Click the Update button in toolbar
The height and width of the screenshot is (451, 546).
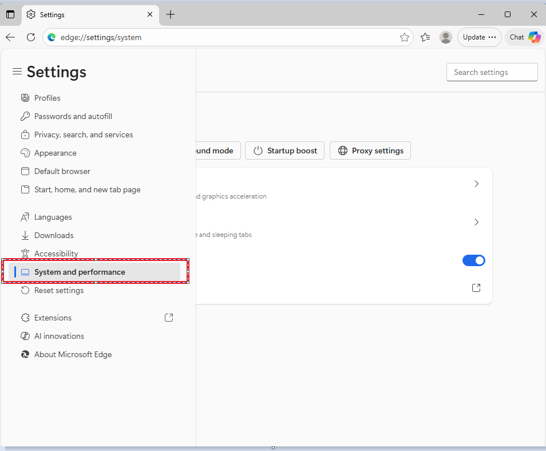[x=479, y=37]
